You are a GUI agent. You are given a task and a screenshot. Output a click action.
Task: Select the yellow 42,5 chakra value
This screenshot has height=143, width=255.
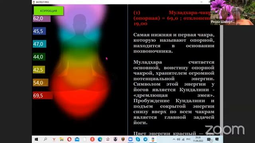[x=39, y=70]
